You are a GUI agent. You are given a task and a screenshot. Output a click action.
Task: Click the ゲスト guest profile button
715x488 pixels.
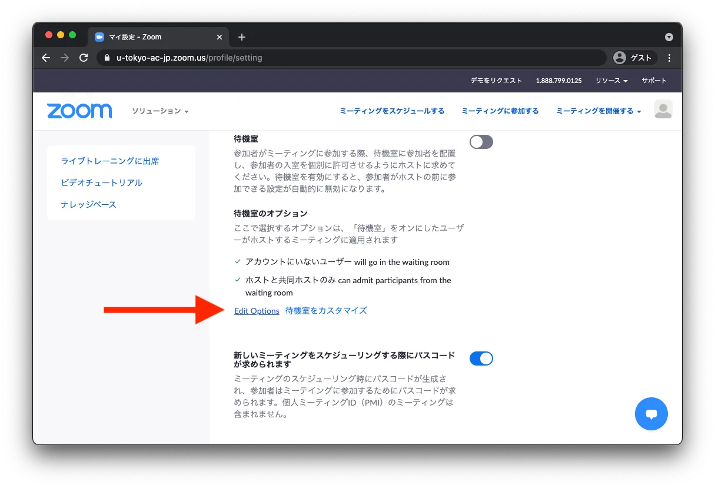pyautogui.click(x=634, y=58)
